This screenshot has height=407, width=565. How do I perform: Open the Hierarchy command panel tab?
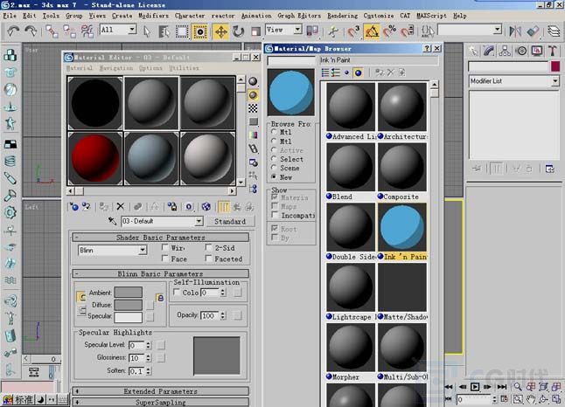(505, 51)
